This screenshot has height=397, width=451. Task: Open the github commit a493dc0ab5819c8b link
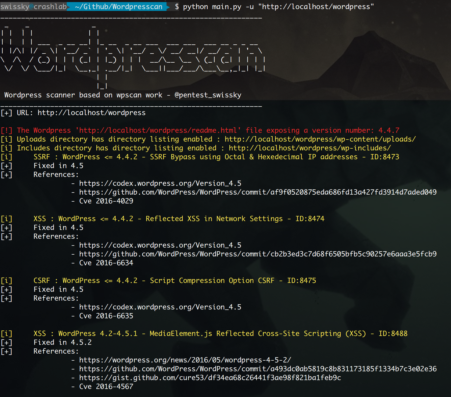[258, 369]
